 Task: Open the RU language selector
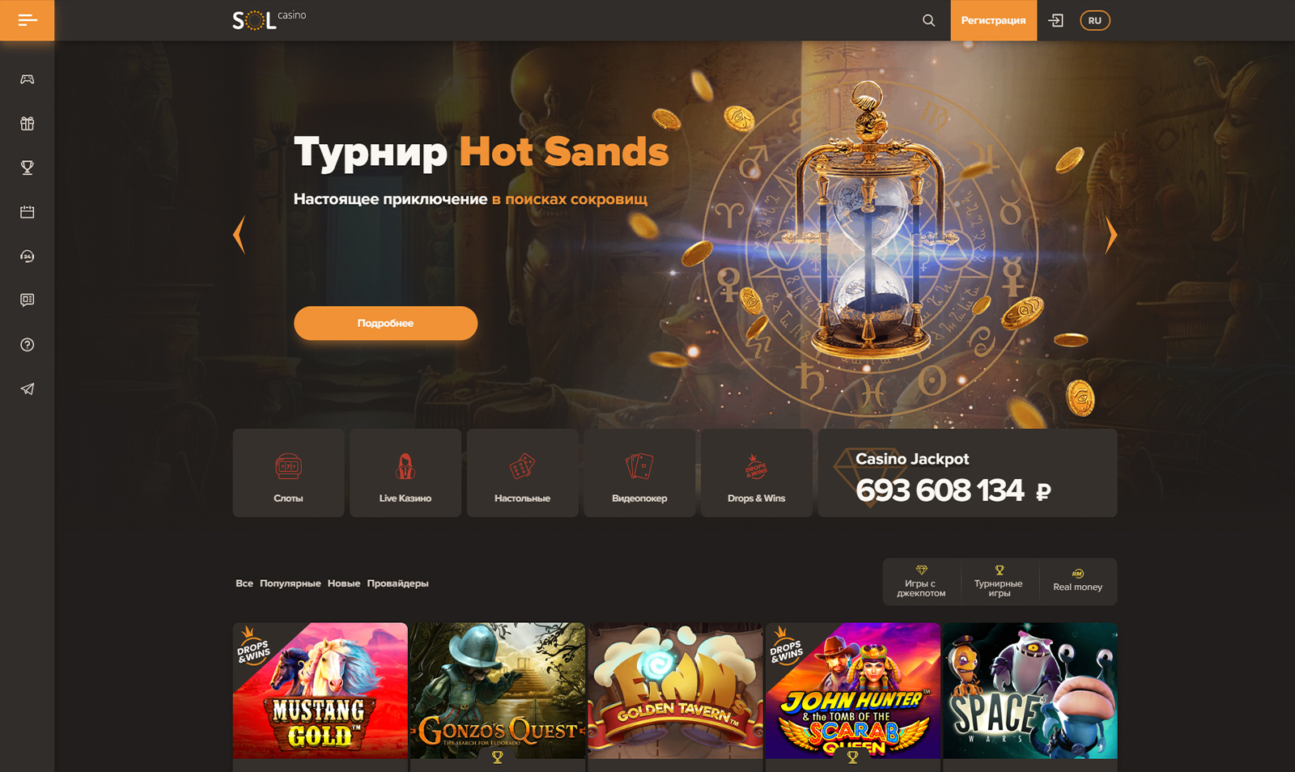pyautogui.click(x=1094, y=20)
